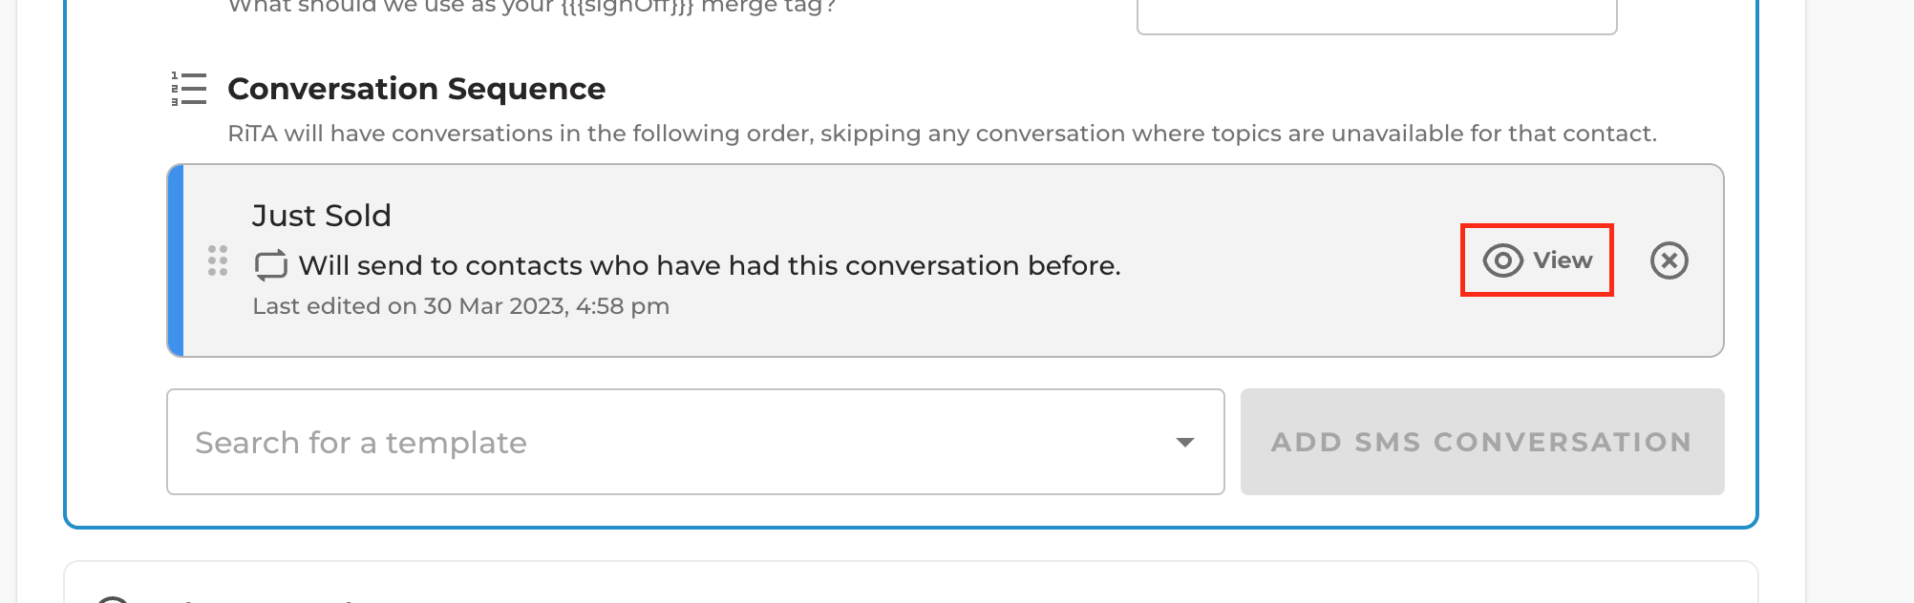Screen dimensions: 1914x603
Task: Open the View label on Just Sold
Action: tap(1563, 260)
